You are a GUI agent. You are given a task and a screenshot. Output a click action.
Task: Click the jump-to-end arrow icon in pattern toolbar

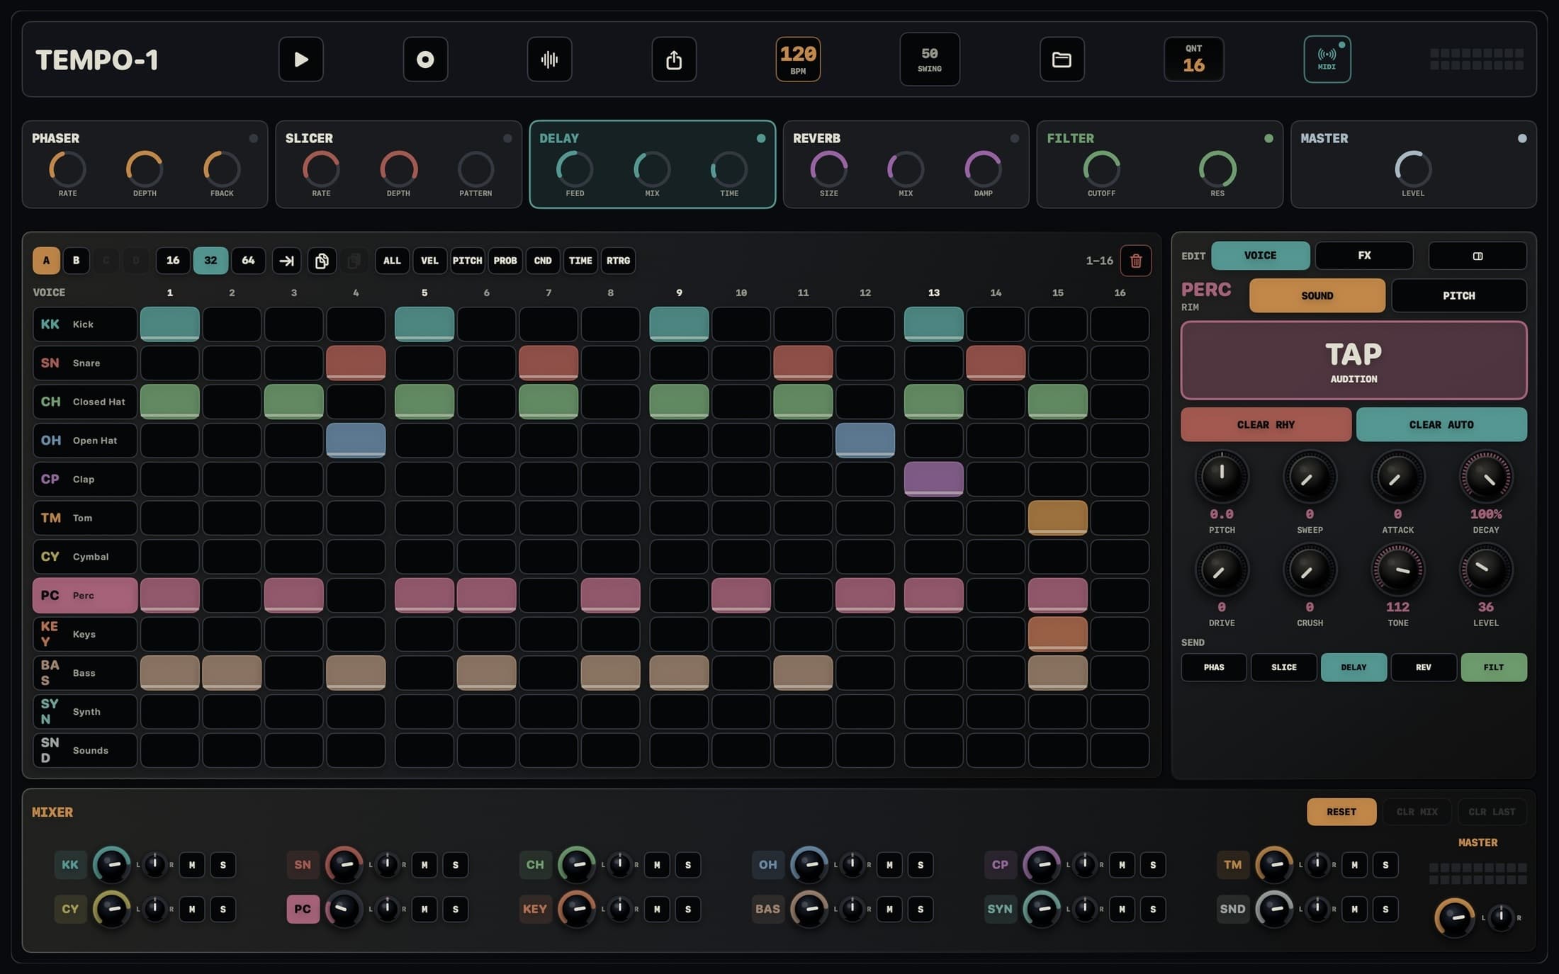point(286,261)
